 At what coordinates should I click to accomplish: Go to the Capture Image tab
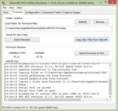(x=72, y=12)
